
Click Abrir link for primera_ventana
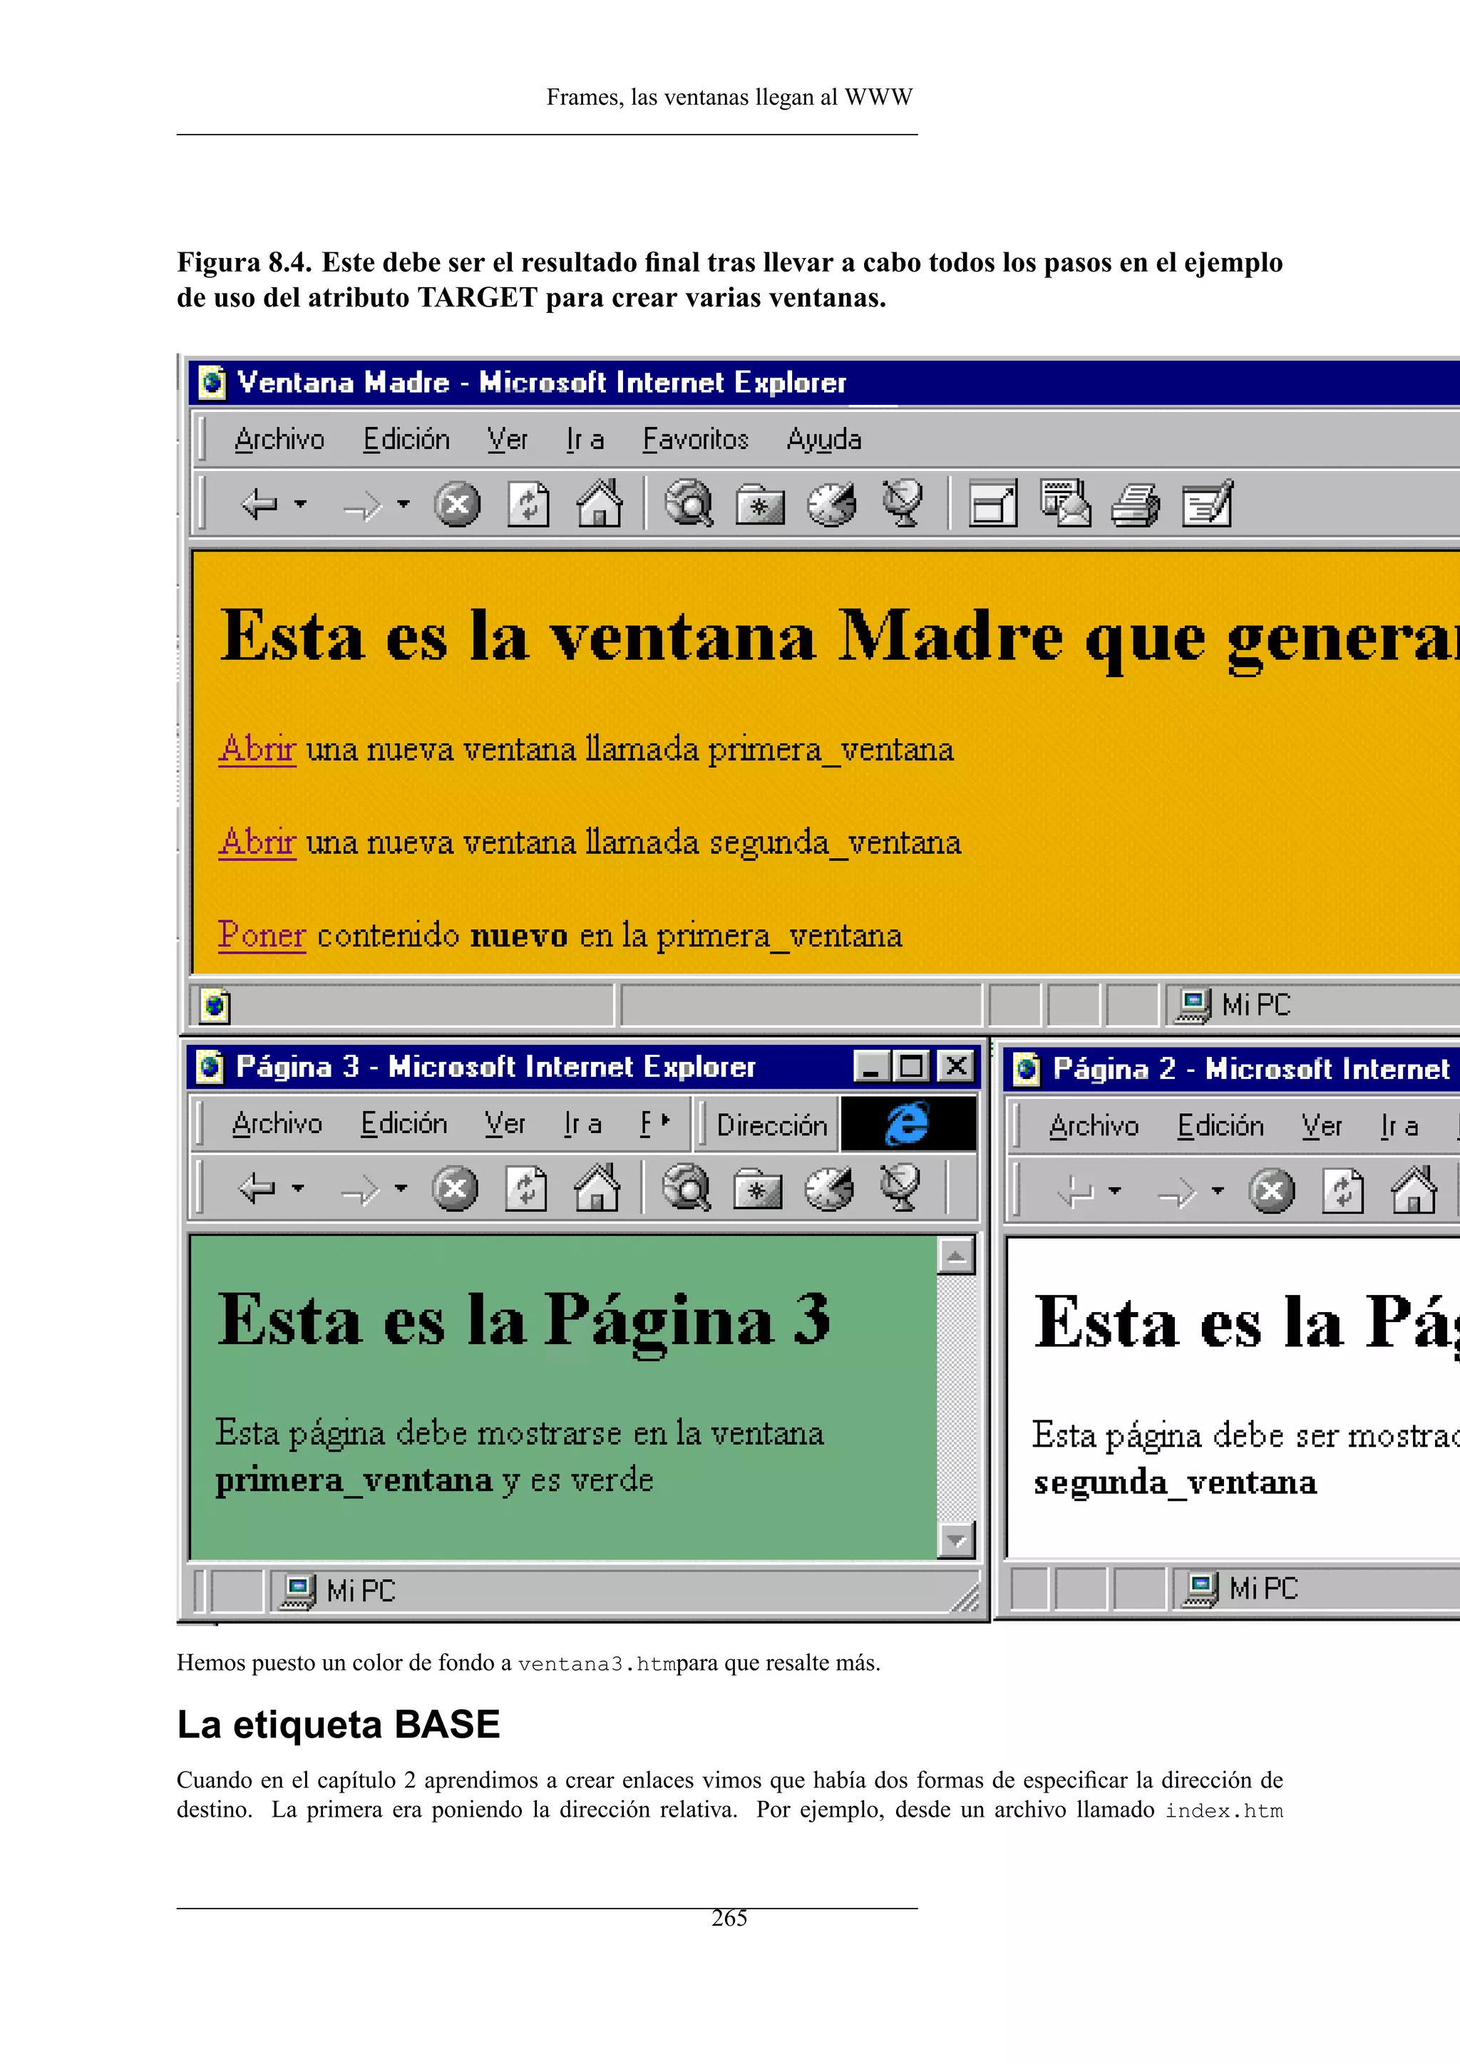(x=257, y=749)
